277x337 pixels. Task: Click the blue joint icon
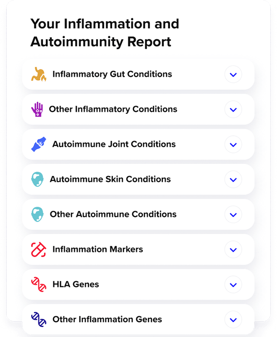[x=39, y=144]
